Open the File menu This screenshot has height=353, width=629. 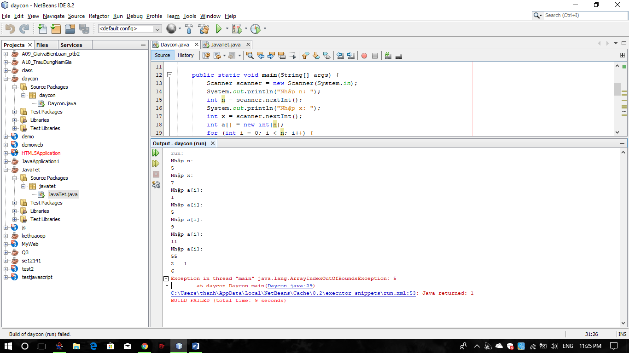coord(6,16)
